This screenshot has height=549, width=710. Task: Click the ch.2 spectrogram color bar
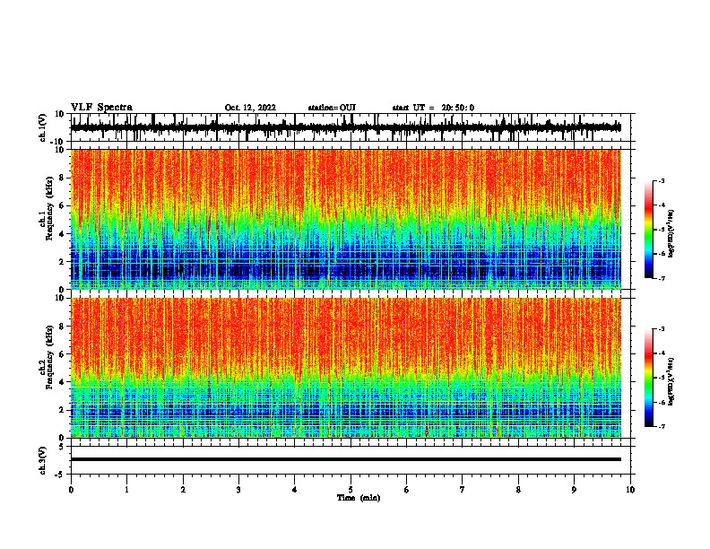pos(648,378)
